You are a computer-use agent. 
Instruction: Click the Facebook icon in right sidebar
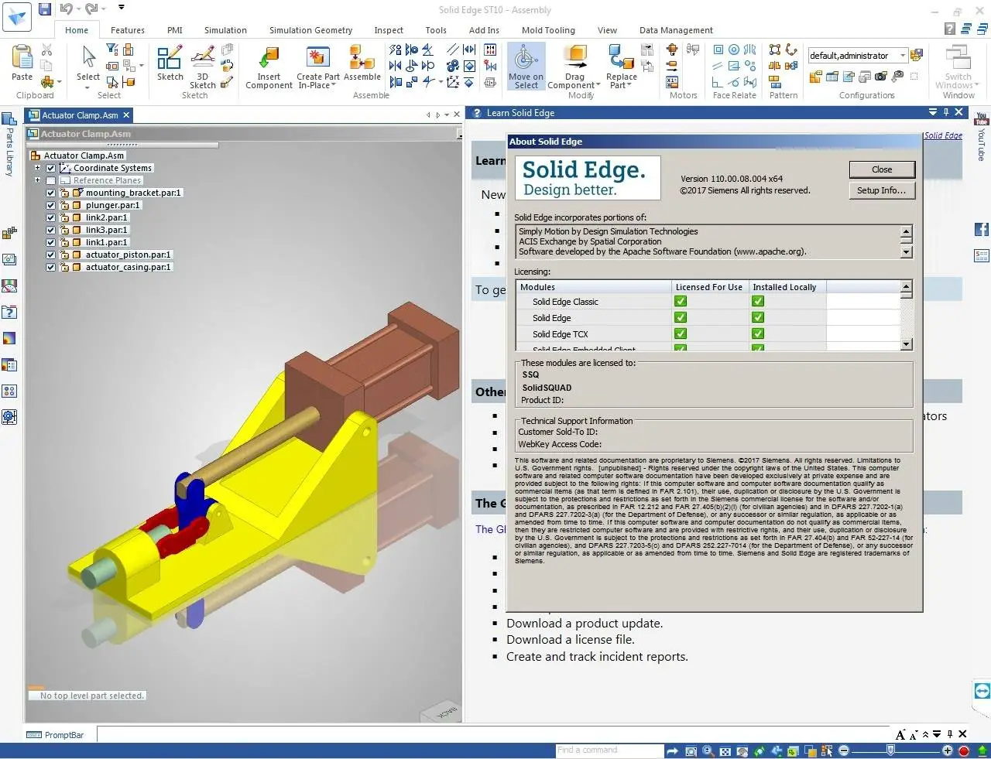(x=982, y=229)
